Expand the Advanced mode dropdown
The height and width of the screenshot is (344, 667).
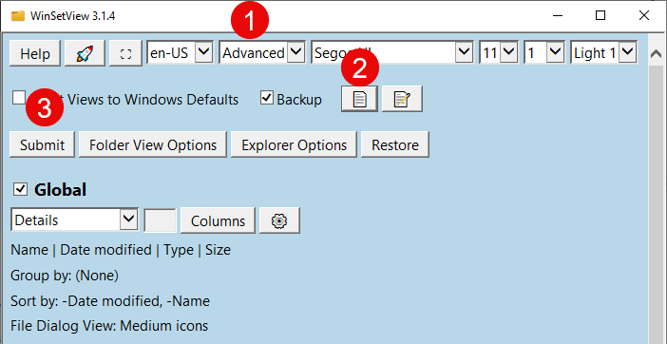pos(262,52)
